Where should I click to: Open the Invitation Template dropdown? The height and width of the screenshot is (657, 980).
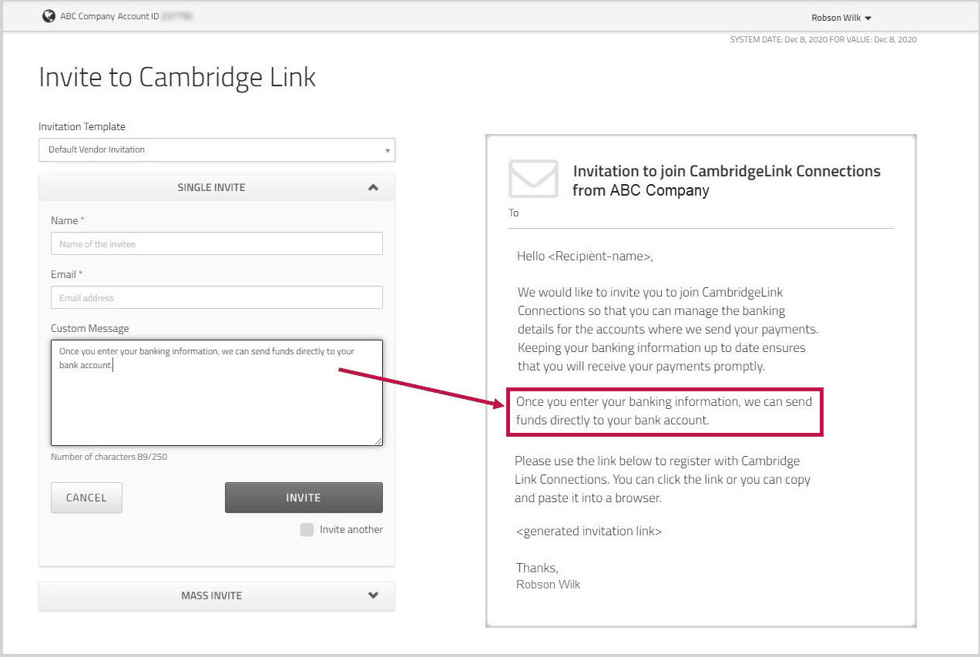pos(216,149)
